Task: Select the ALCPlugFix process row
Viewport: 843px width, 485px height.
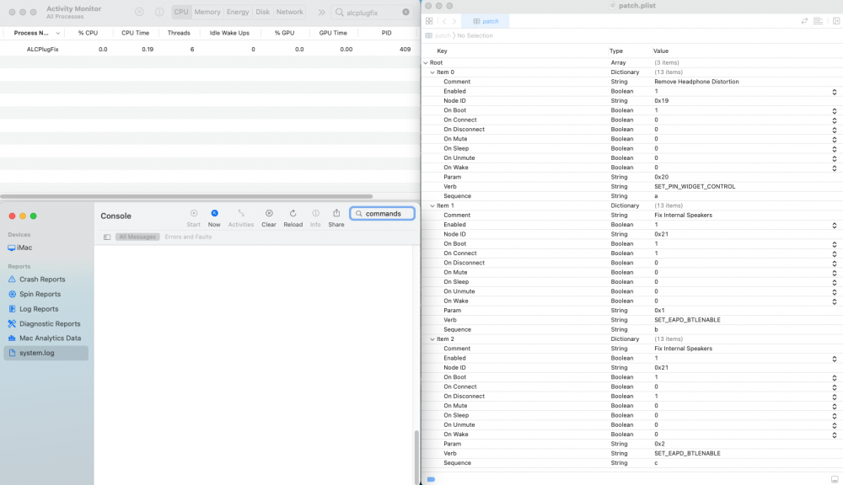Action: tap(209, 49)
